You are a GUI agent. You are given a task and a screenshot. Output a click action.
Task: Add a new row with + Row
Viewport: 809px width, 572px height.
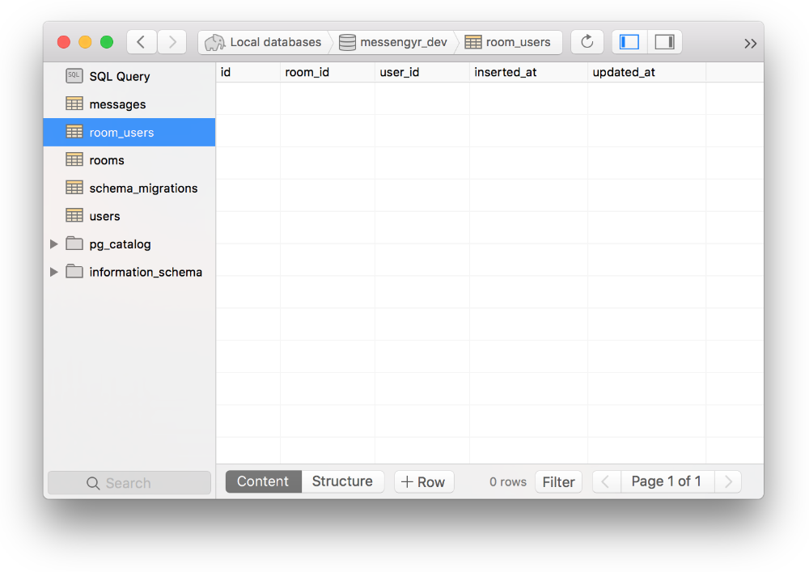(x=424, y=481)
